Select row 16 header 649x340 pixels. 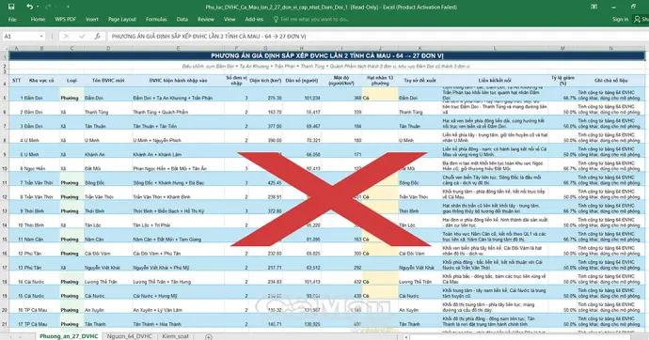5,254
